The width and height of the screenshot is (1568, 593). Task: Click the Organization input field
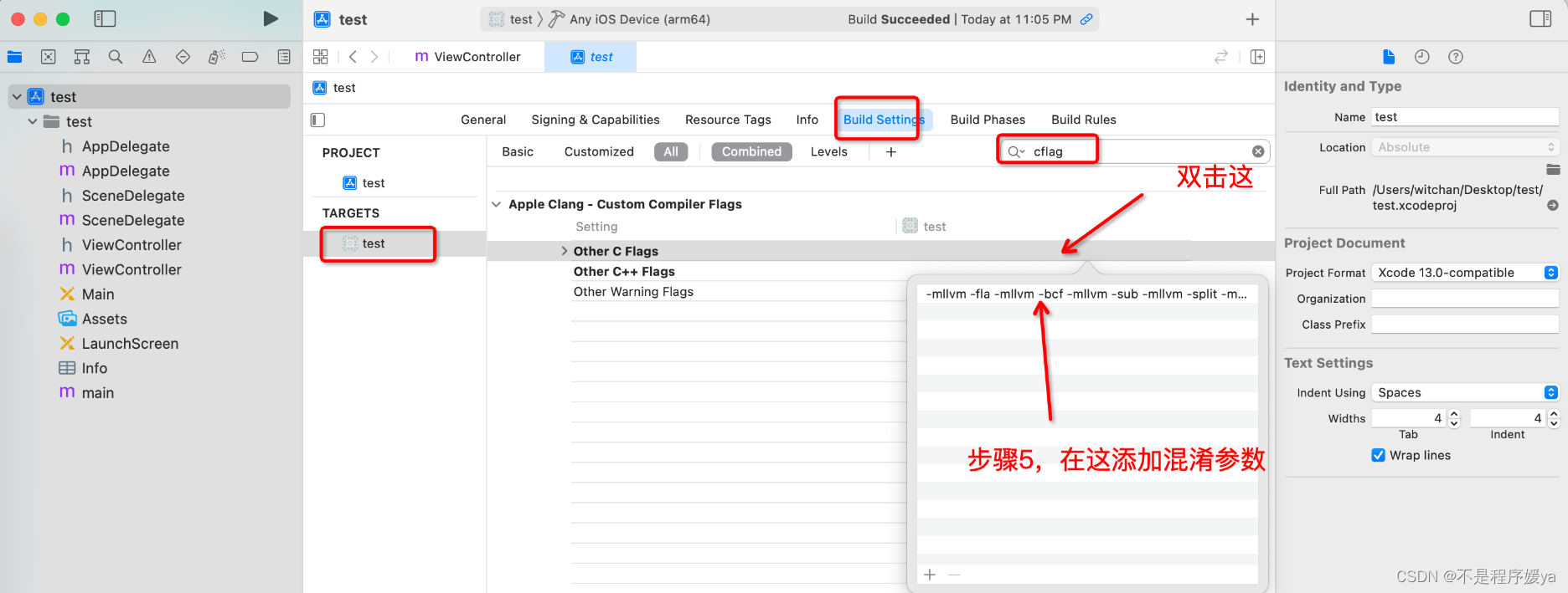click(x=1465, y=299)
